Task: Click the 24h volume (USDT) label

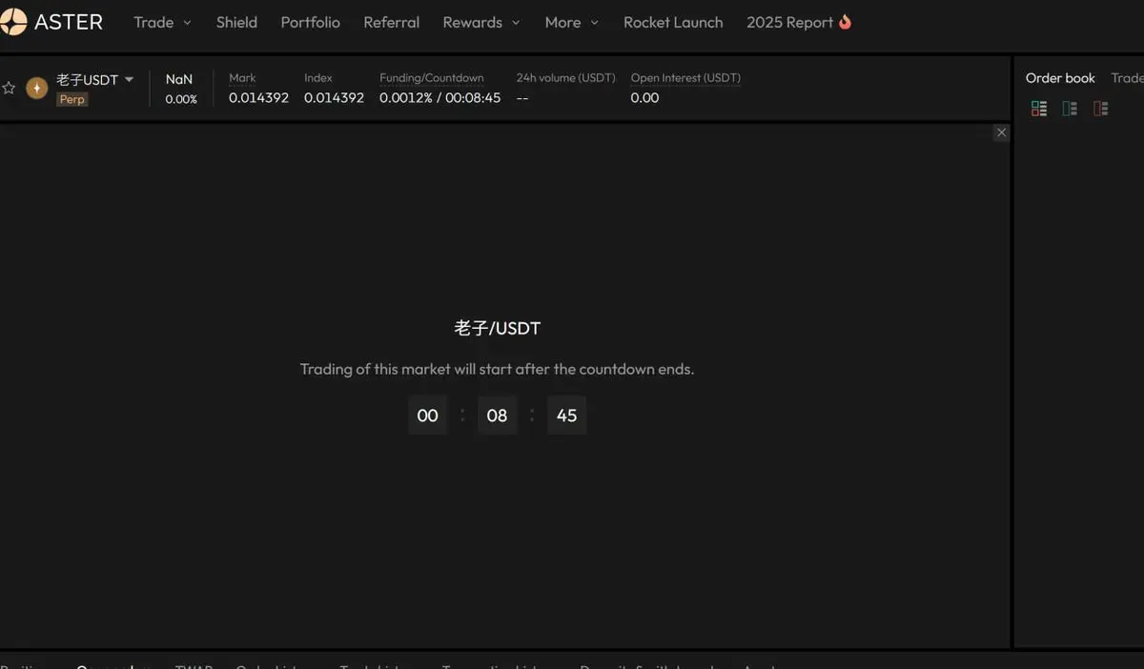Action: pos(566,78)
